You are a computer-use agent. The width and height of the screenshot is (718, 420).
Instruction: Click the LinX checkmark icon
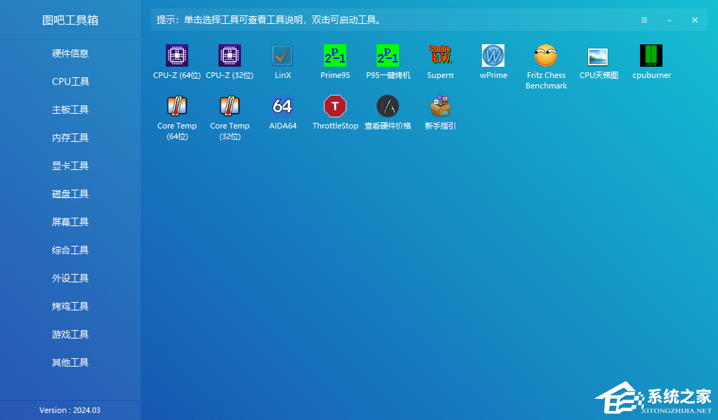click(282, 55)
